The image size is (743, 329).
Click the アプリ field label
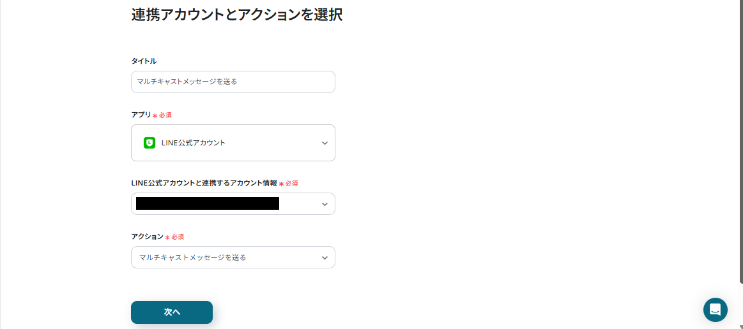point(141,115)
